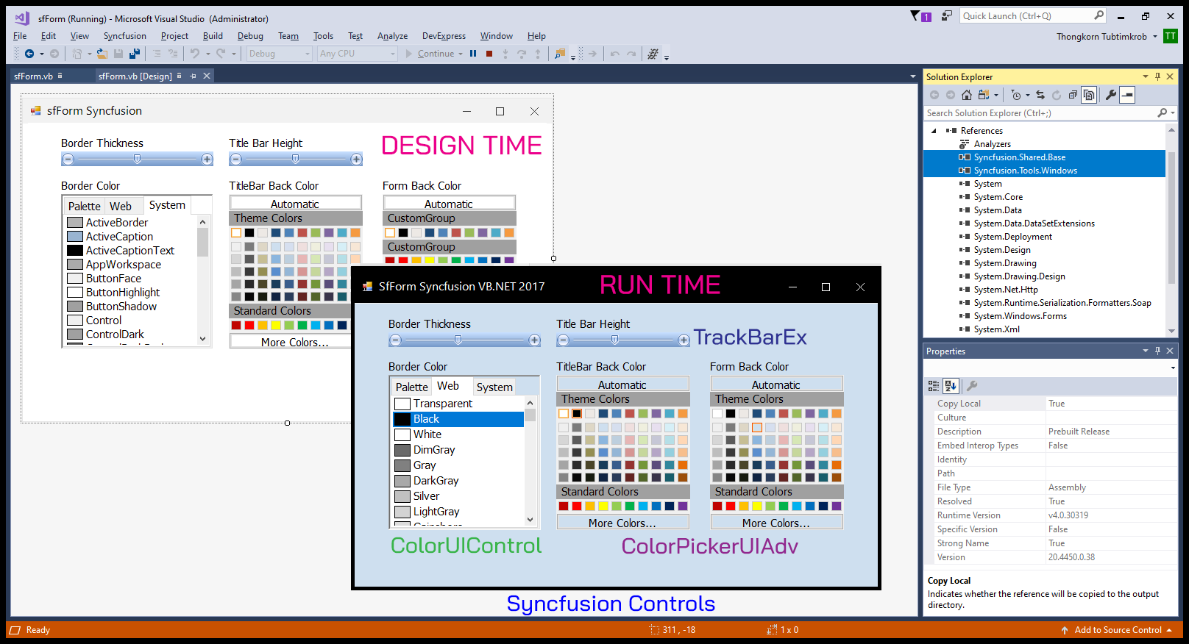Select the Black color in run-time Web list
This screenshot has width=1189, height=644.
click(458, 419)
